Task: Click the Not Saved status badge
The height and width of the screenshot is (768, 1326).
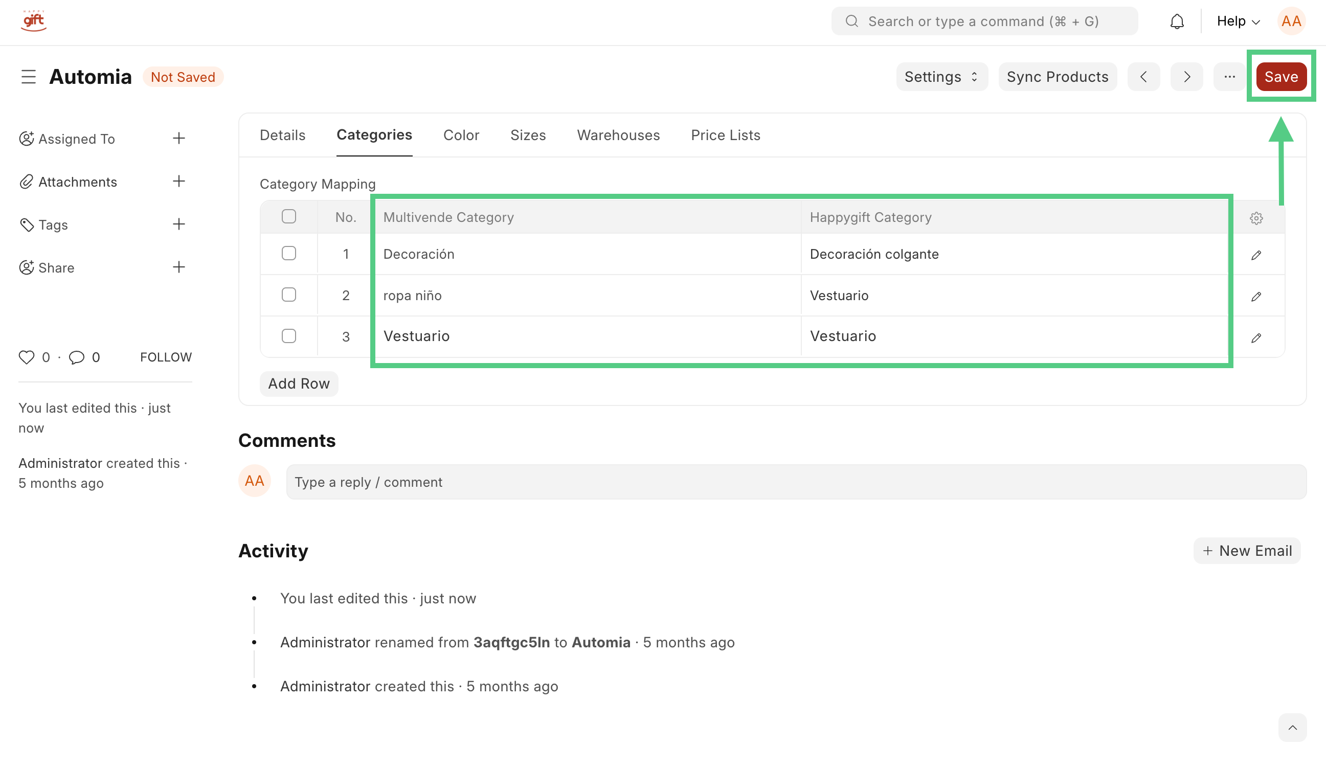Action: click(x=183, y=77)
